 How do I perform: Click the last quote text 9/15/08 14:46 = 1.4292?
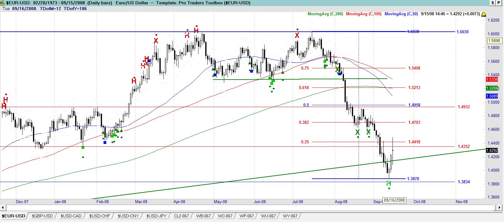[441, 14]
